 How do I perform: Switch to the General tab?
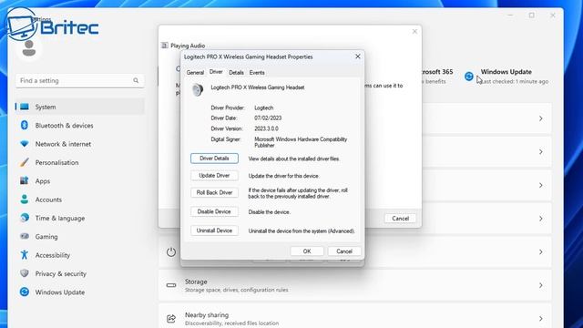(x=195, y=73)
